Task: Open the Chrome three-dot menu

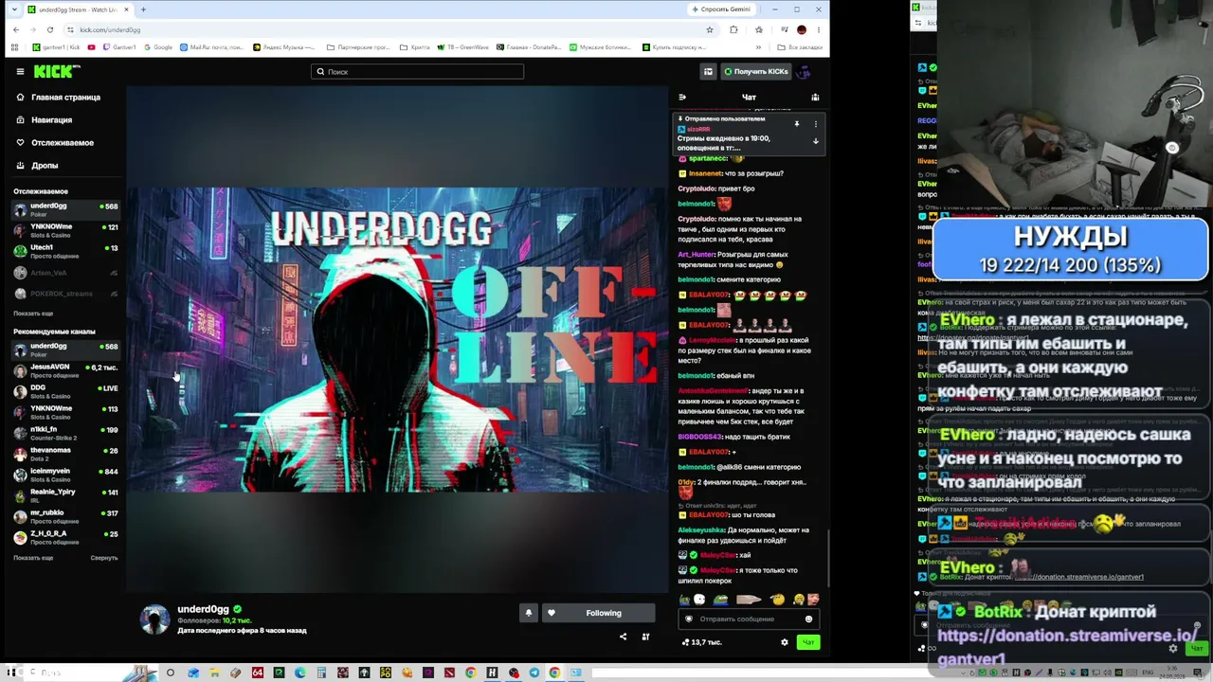Action: pyautogui.click(x=819, y=29)
